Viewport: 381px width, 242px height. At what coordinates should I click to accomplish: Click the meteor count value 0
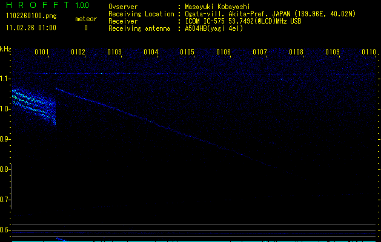tap(86, 28)
